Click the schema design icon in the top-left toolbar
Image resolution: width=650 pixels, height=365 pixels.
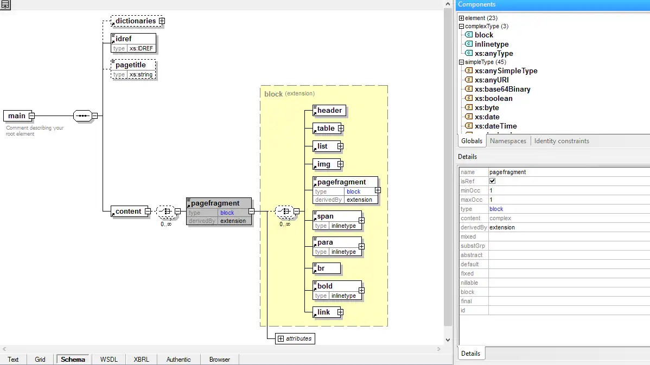5,5
